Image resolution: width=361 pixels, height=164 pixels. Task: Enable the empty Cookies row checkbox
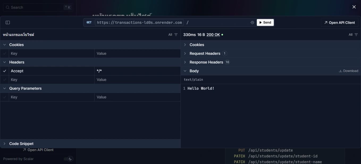pos(5,53)
